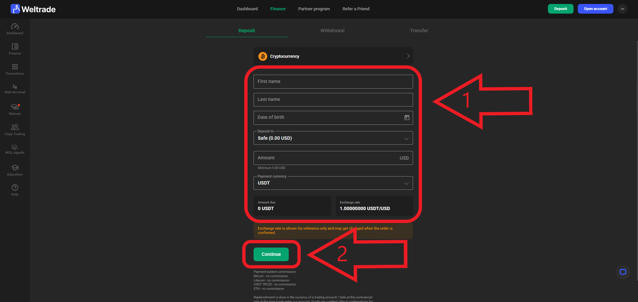Click the USDT TRC20 - no commission line

[275, 284]
